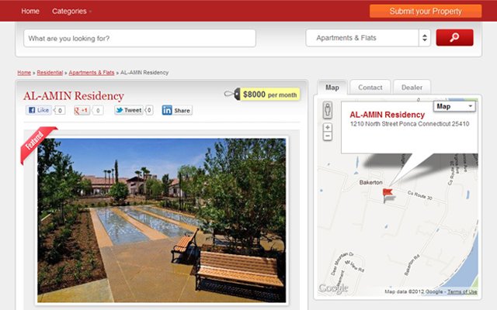This screenshot has height=310, width=497.
Task: Click the red search magnifier button
Action: tap(454, 38)
